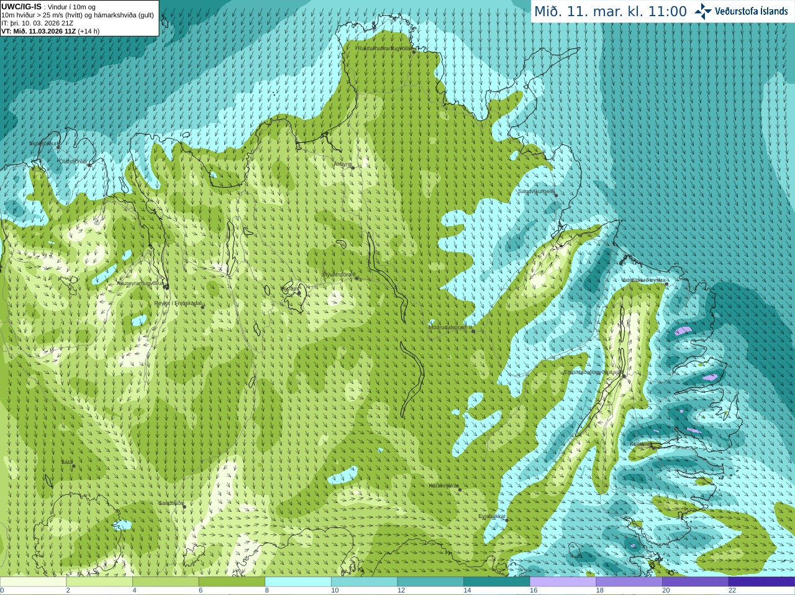Click the Möðrudalsöræfi II station label
This screenshot has width=795, height=595.
coord(450,327)
